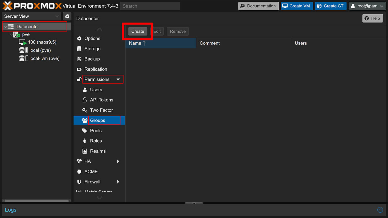Click the Create VM button
Viewport: 388px width, 218px height.
pos(297,6)
